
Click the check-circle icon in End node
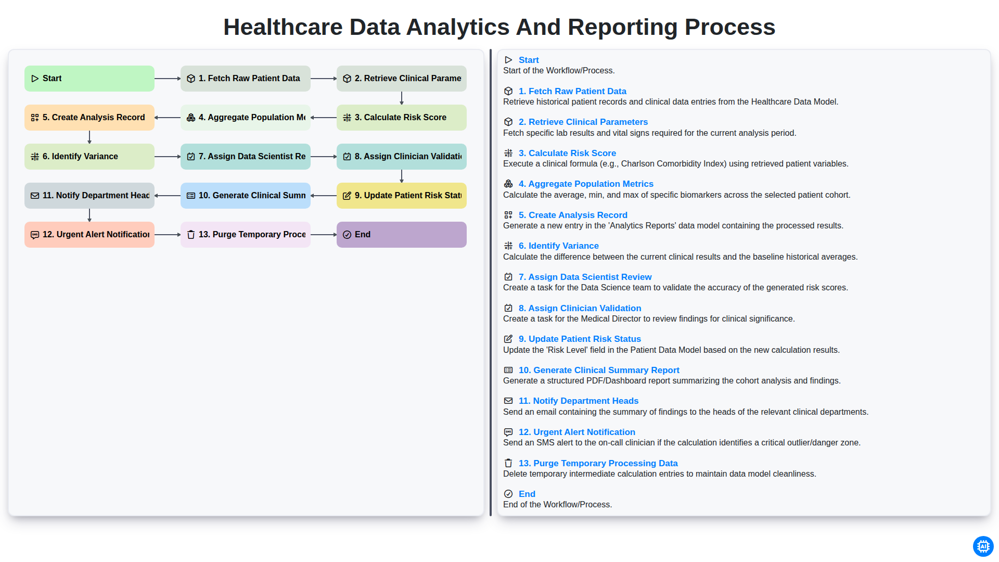click(347, 235)
